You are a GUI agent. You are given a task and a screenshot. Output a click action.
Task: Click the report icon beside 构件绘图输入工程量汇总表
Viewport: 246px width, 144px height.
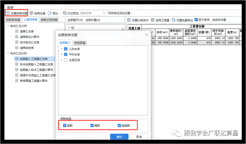pyautogui.click(x=17, y=64)
